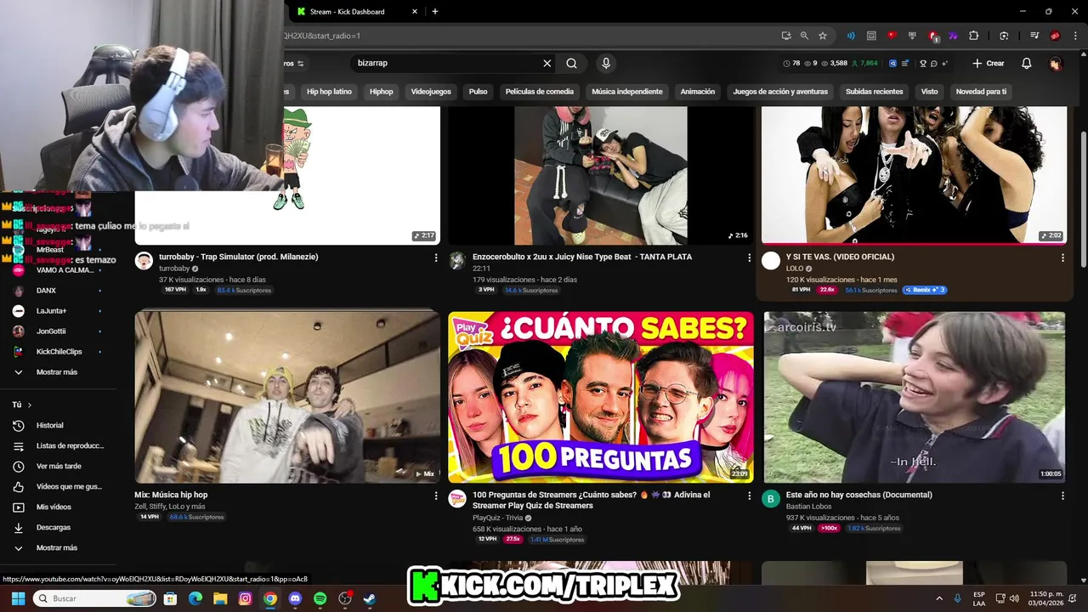Select the Subidas recientes filter chip
This screenshot has width=1088, height=612.
point(874,92)
